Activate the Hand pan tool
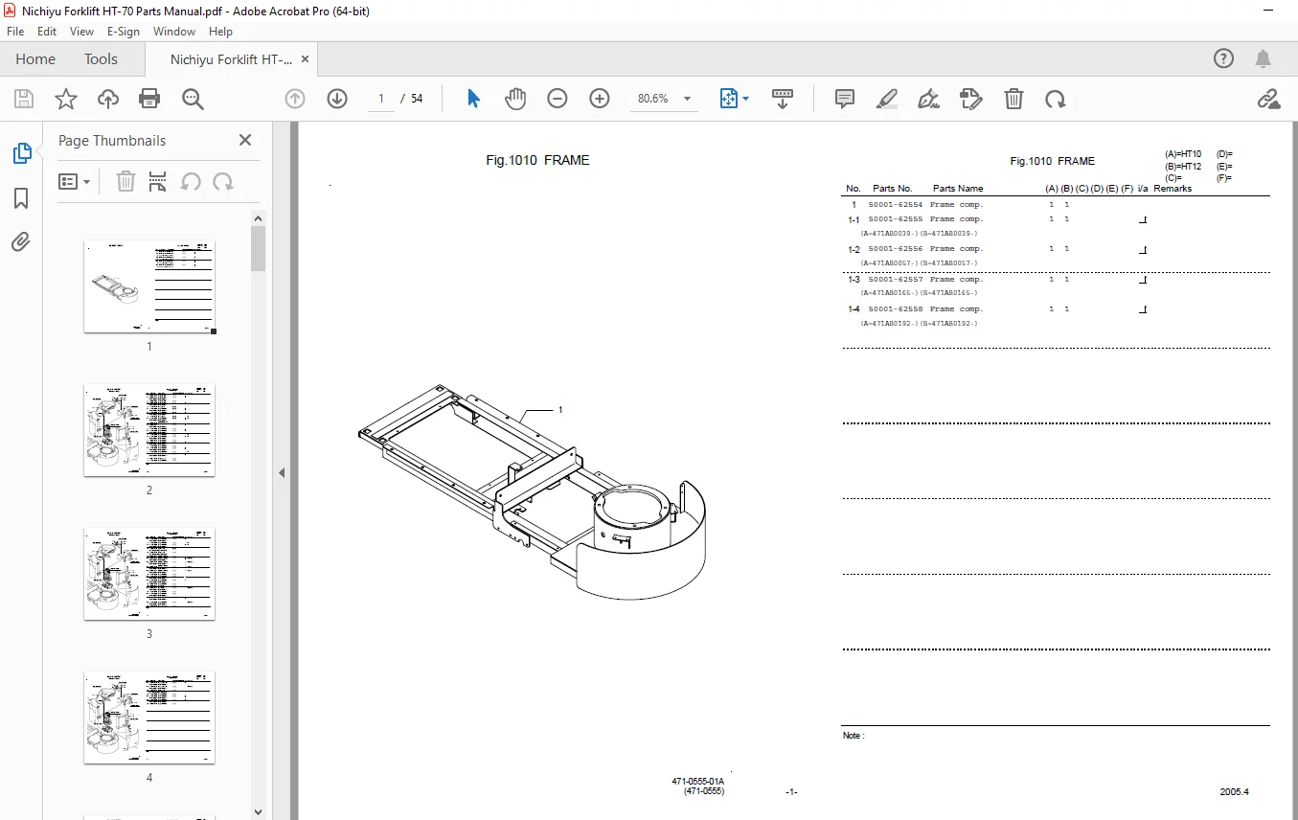Screen dimensions: 1298x820 coord(515,99)
